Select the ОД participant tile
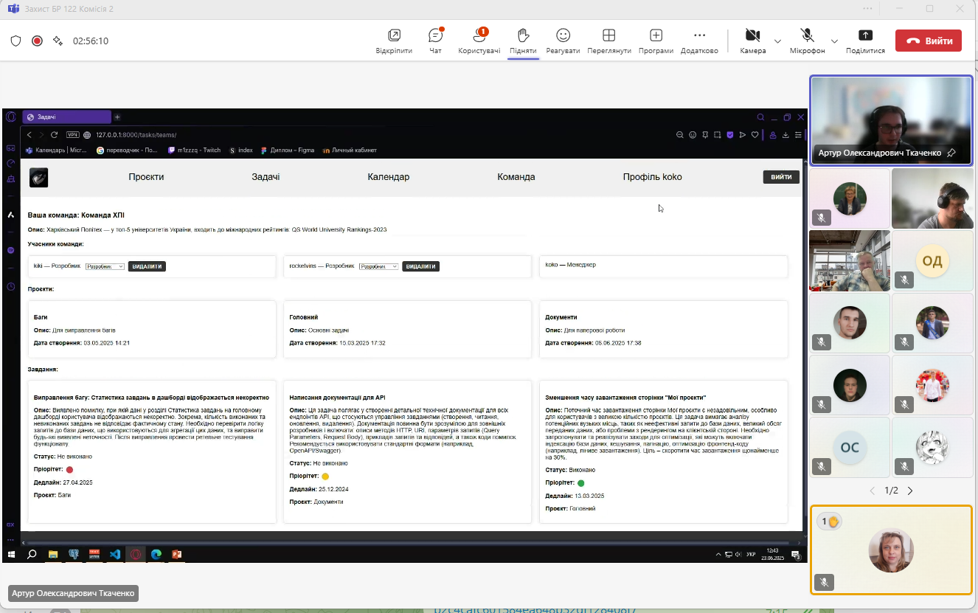This screenshot has width=978, height=613. tap(932, 260)
